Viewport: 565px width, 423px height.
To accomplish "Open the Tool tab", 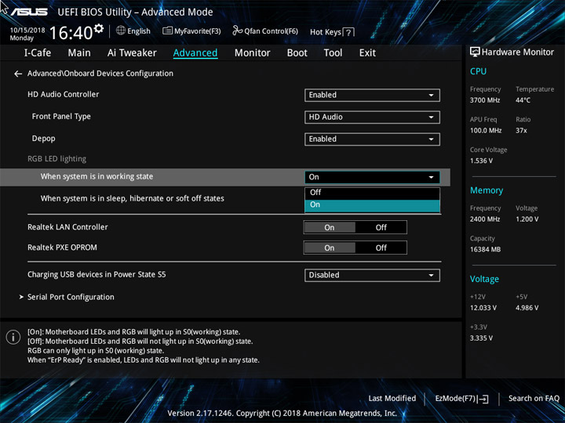I will 333,53.
